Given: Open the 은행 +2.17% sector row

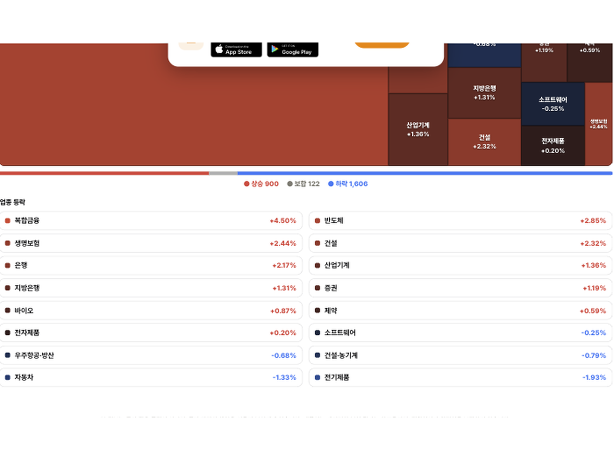Looking at the screenshot, I should (x=151, y=265).
